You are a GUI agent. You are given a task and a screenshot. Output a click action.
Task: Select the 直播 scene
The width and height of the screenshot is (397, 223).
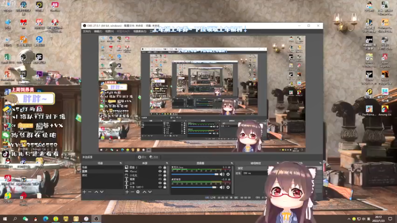click(102, 171)
